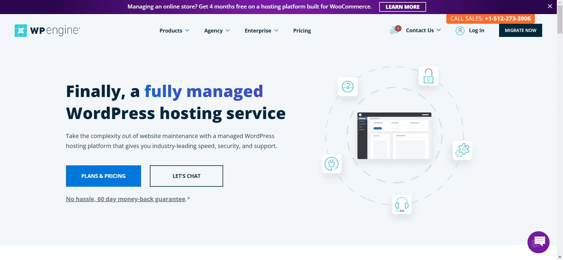The image size is (563, 260).
Task: Click the user profile icon beside Log In
Action: (460, 30)
